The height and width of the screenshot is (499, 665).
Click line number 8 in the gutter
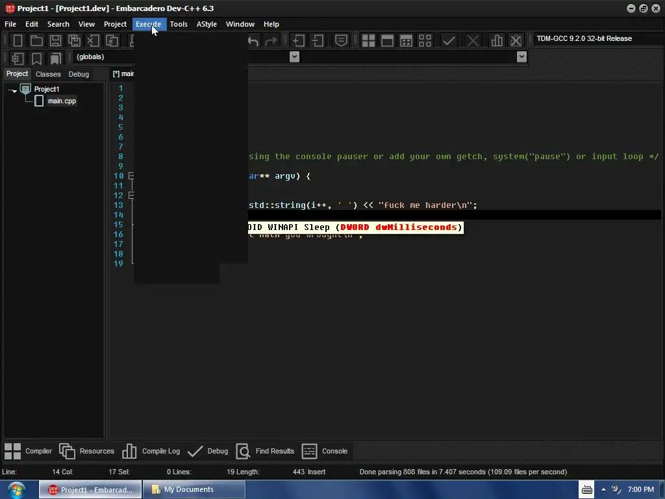120,156
